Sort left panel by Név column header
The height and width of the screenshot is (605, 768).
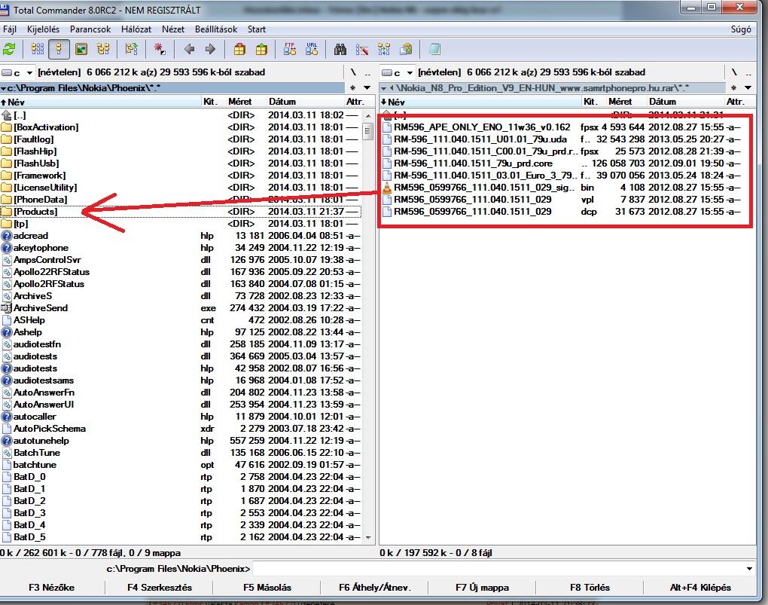click(x=100, y=102)
